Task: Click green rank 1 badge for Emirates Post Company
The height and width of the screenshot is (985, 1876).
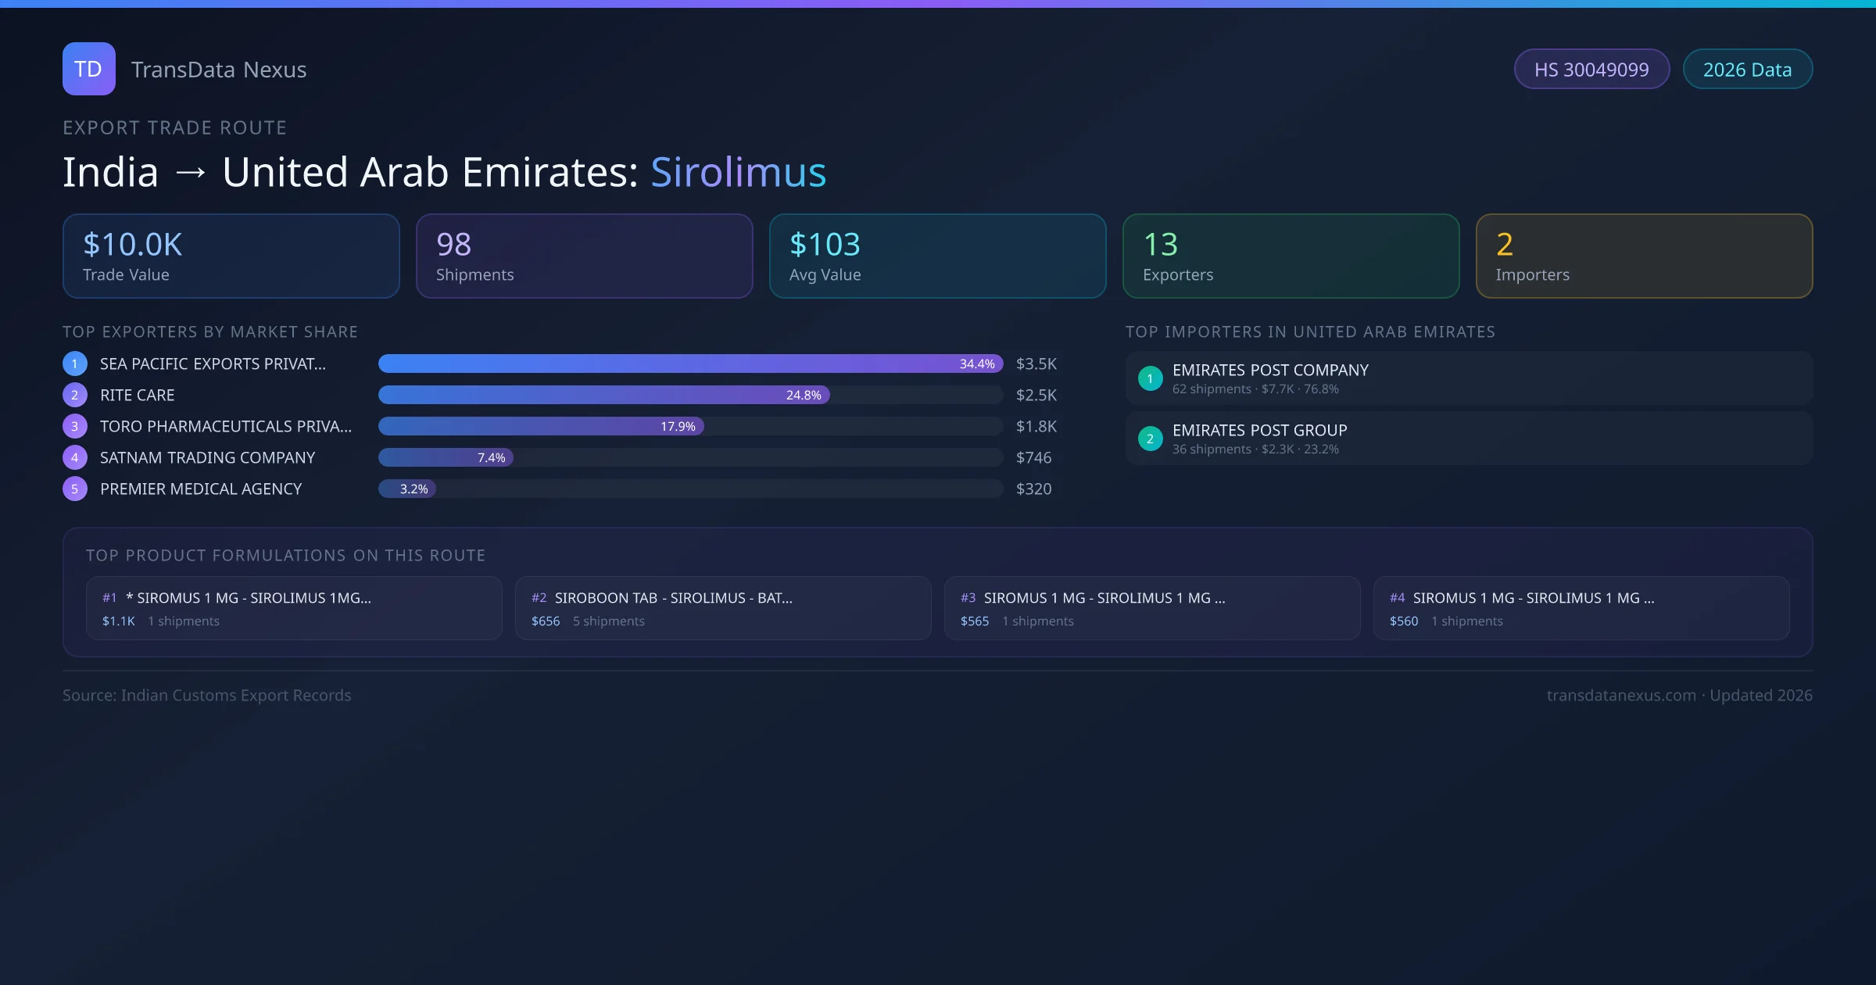Action: tap(1150, 378)
